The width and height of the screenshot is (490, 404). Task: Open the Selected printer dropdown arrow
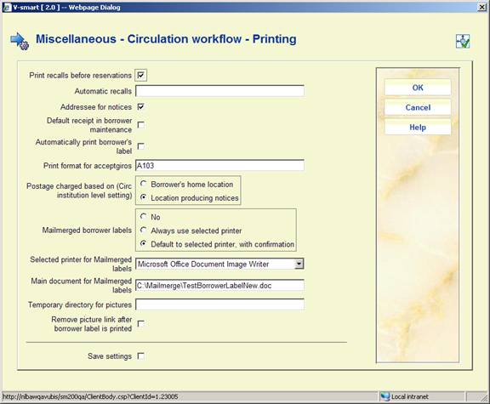click(x=299, y=264)
